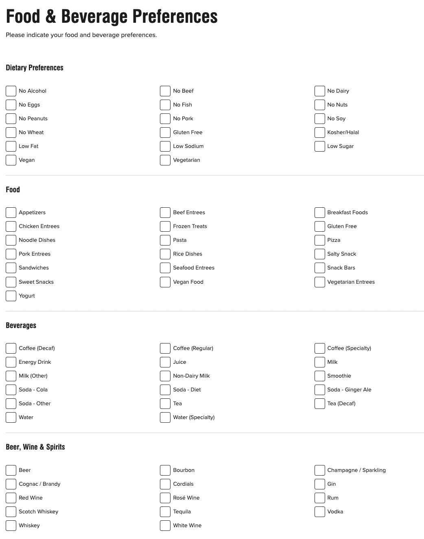The height and width of the screenshot is (539, 424).
Task: Select Vegetarian under Dietary Preferences
Action: pyautogui.click(x=165, y=160)
